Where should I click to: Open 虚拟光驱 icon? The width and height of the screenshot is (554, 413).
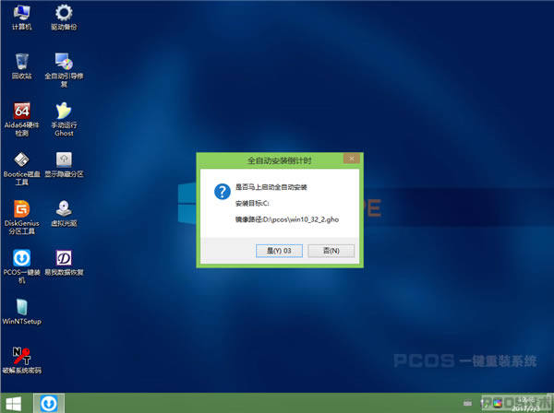click(x=64, y=213)
